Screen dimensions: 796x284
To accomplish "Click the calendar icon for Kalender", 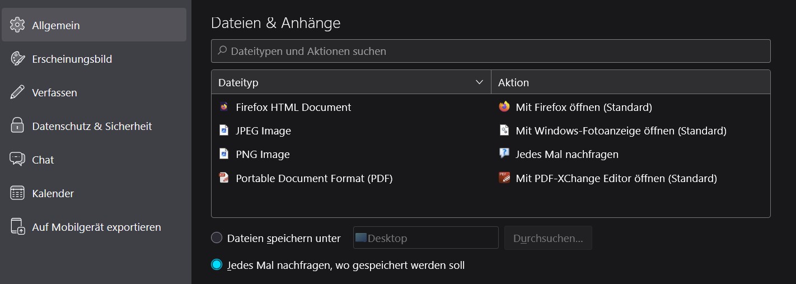I will point(18,193).
